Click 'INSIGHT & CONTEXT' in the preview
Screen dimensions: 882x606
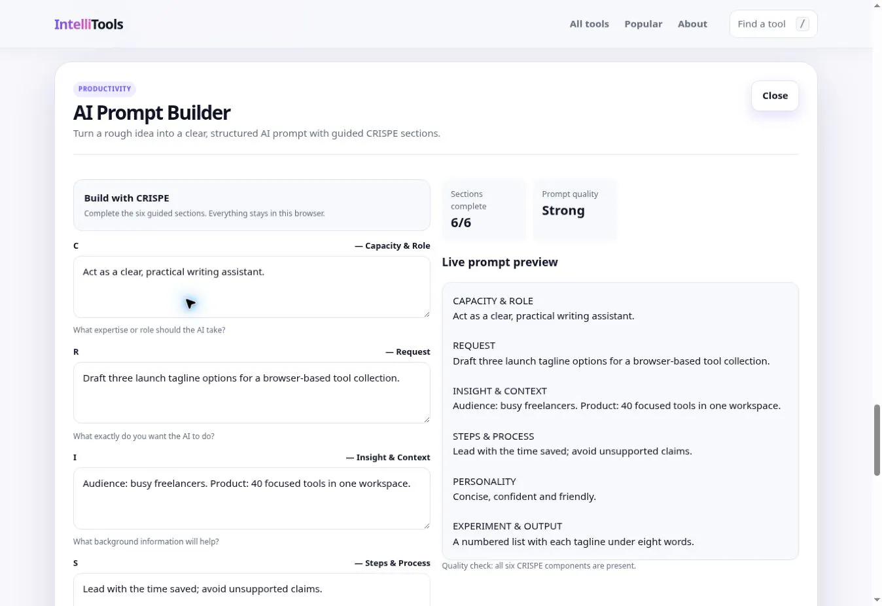(x=500, y=391)
